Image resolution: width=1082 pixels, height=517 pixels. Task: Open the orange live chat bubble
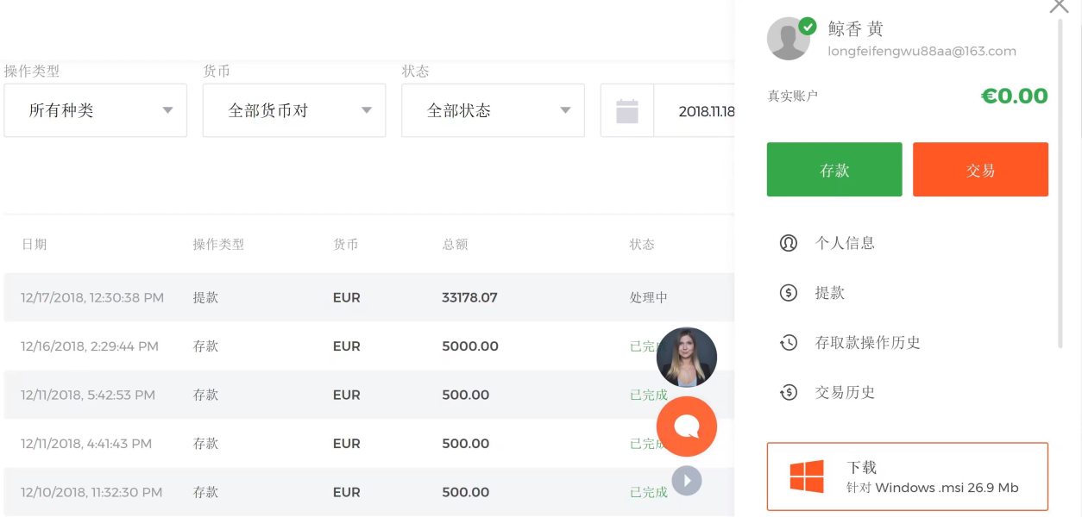pyautogui.click(x=687, y=427)
